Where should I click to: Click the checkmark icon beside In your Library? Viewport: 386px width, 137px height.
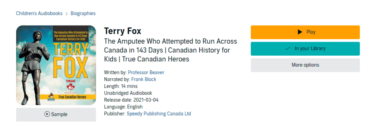288,49
